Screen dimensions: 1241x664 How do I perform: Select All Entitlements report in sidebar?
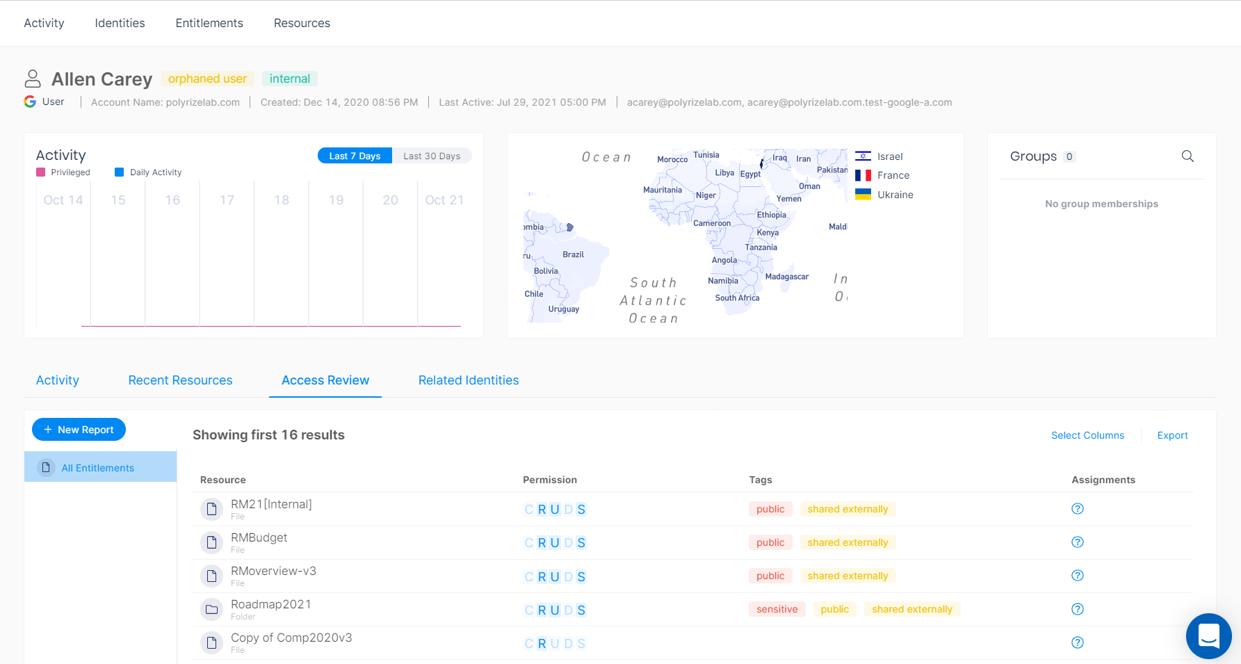(x=97, y=468)
